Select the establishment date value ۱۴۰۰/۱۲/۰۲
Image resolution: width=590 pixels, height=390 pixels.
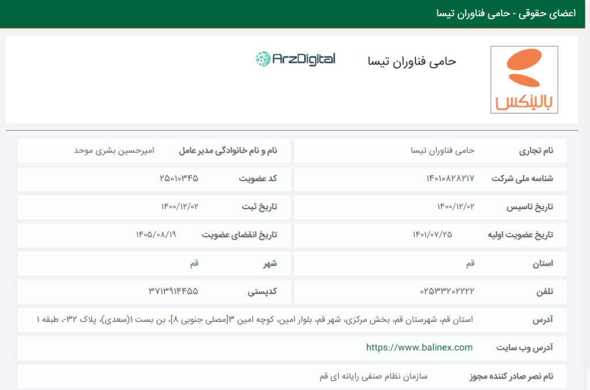pyautogui.click(x=456, y=206)
